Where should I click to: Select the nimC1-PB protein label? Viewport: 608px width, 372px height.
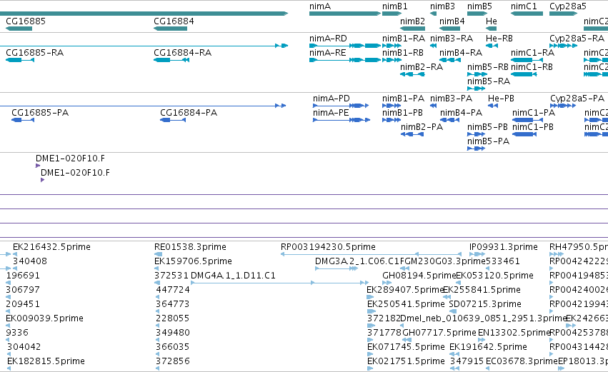point(533,127)
